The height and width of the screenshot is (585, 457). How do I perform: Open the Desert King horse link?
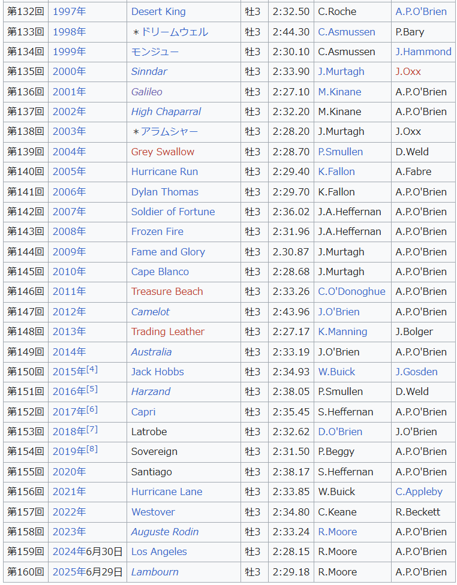[x=158, y=11]
